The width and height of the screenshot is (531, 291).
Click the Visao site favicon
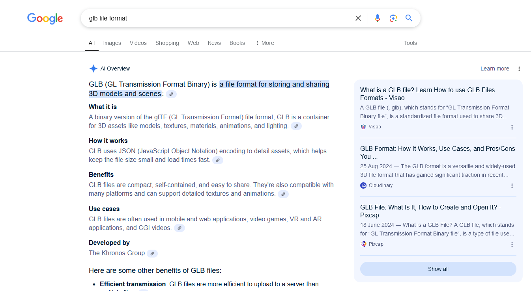click(x=363, y=127)
